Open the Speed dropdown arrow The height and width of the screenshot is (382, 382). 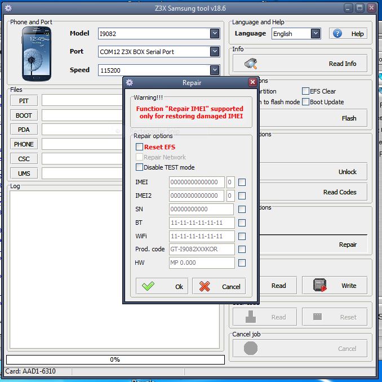point(215,70)
